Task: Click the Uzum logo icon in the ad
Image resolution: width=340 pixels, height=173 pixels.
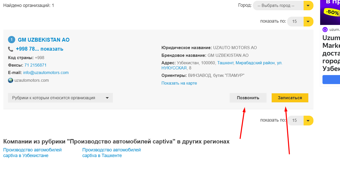Action: pos(325,30)
